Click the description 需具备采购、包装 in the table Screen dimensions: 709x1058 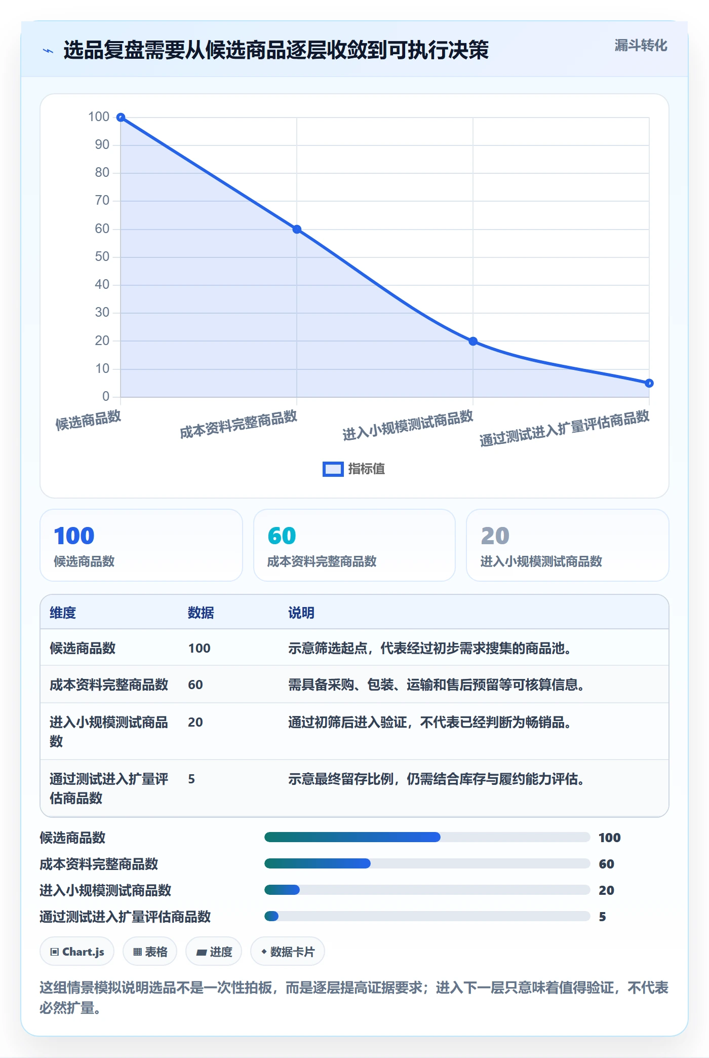pyautogui.click(x=437, y=685)
